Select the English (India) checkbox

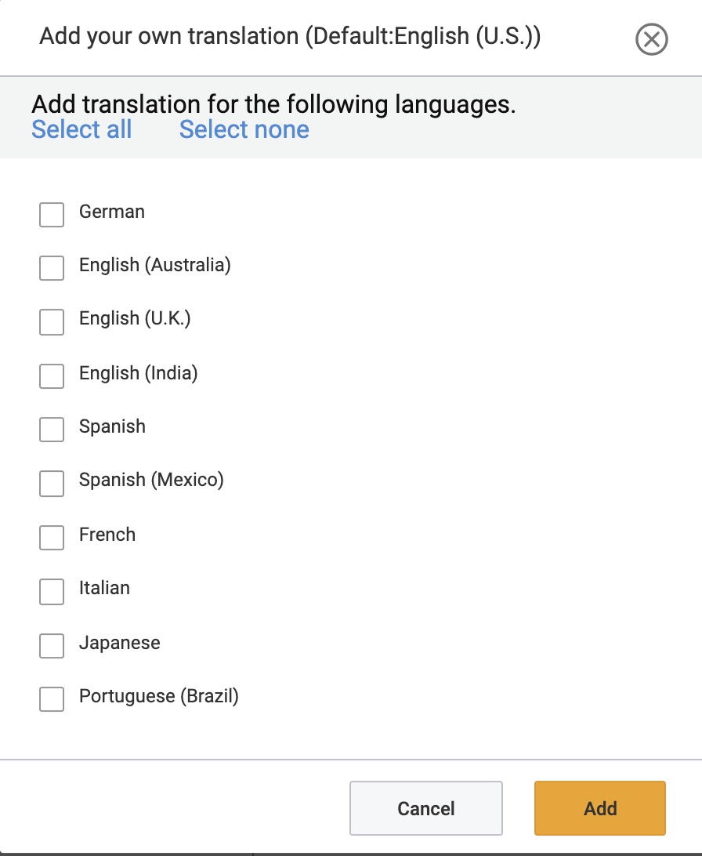52,376
